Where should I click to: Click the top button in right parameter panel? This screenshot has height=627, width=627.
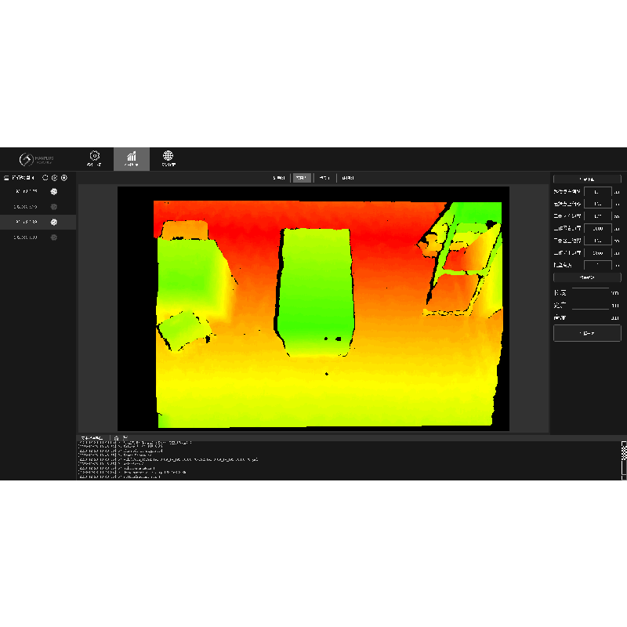click(587, 179)
